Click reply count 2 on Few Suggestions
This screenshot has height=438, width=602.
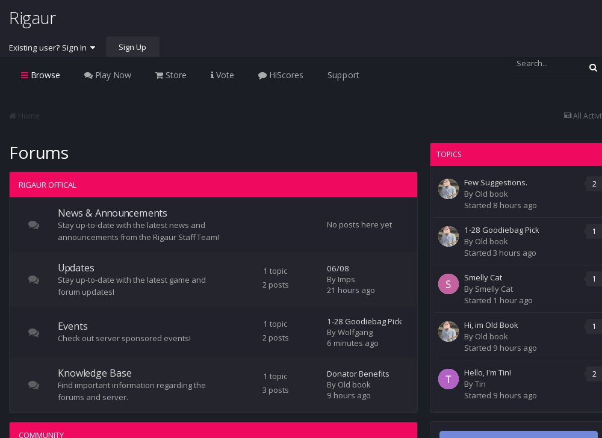pos(594,184)
